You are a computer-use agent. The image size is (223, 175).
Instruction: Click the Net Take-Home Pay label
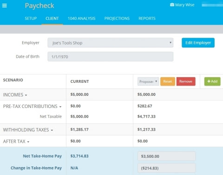point(42,156)
